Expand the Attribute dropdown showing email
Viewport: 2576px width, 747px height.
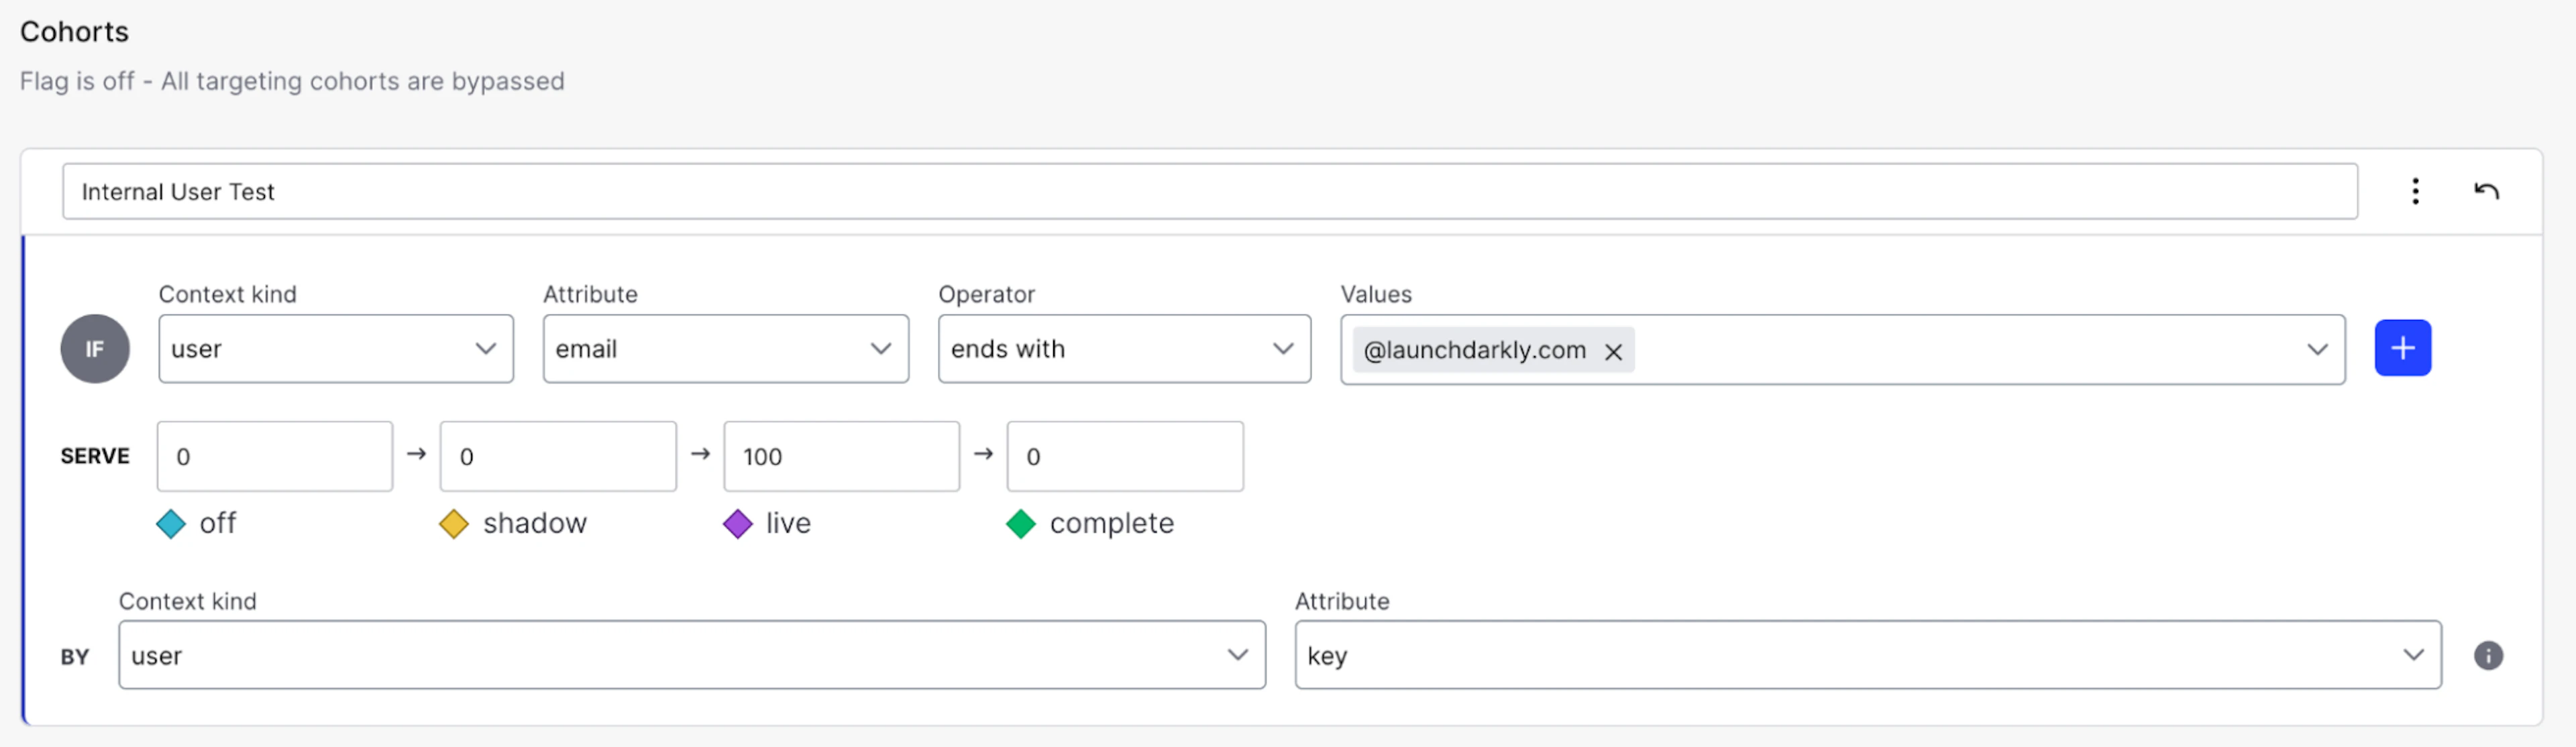coord(725,348)
